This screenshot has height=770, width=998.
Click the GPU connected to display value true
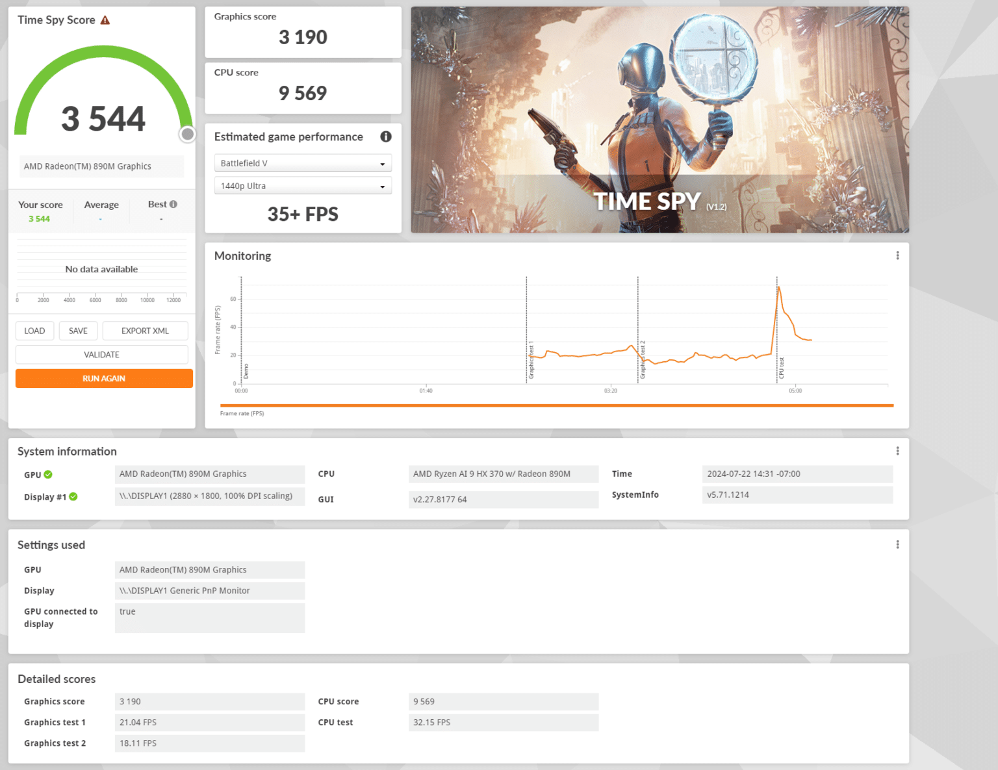click(x=210, y=618)
